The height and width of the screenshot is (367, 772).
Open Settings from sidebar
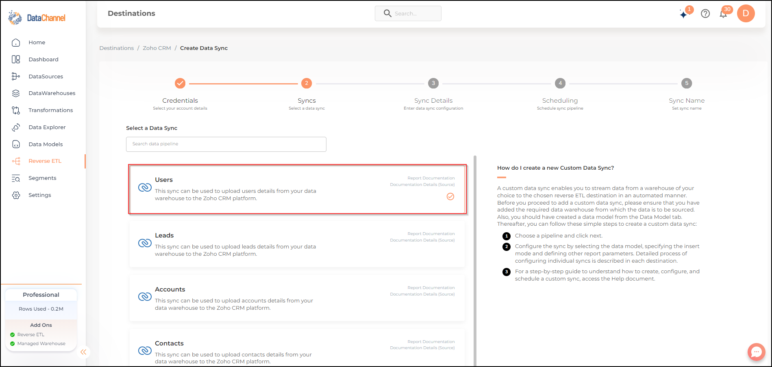tap(39, 195)
